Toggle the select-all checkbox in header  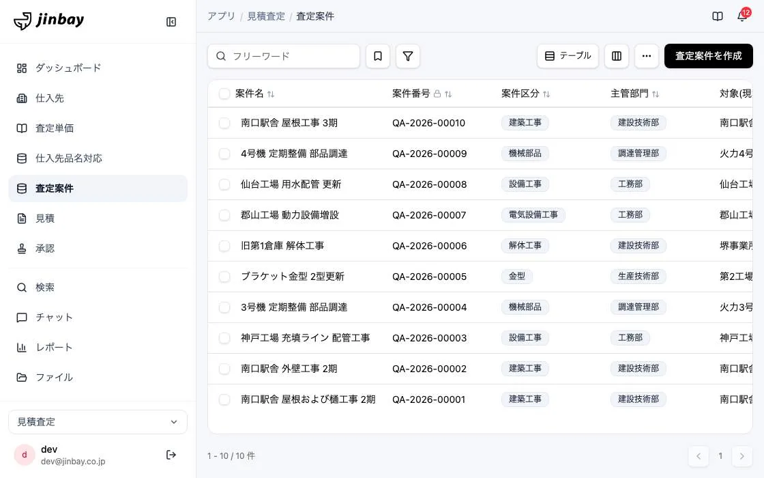pyautogui.click(x=224, y=94)
